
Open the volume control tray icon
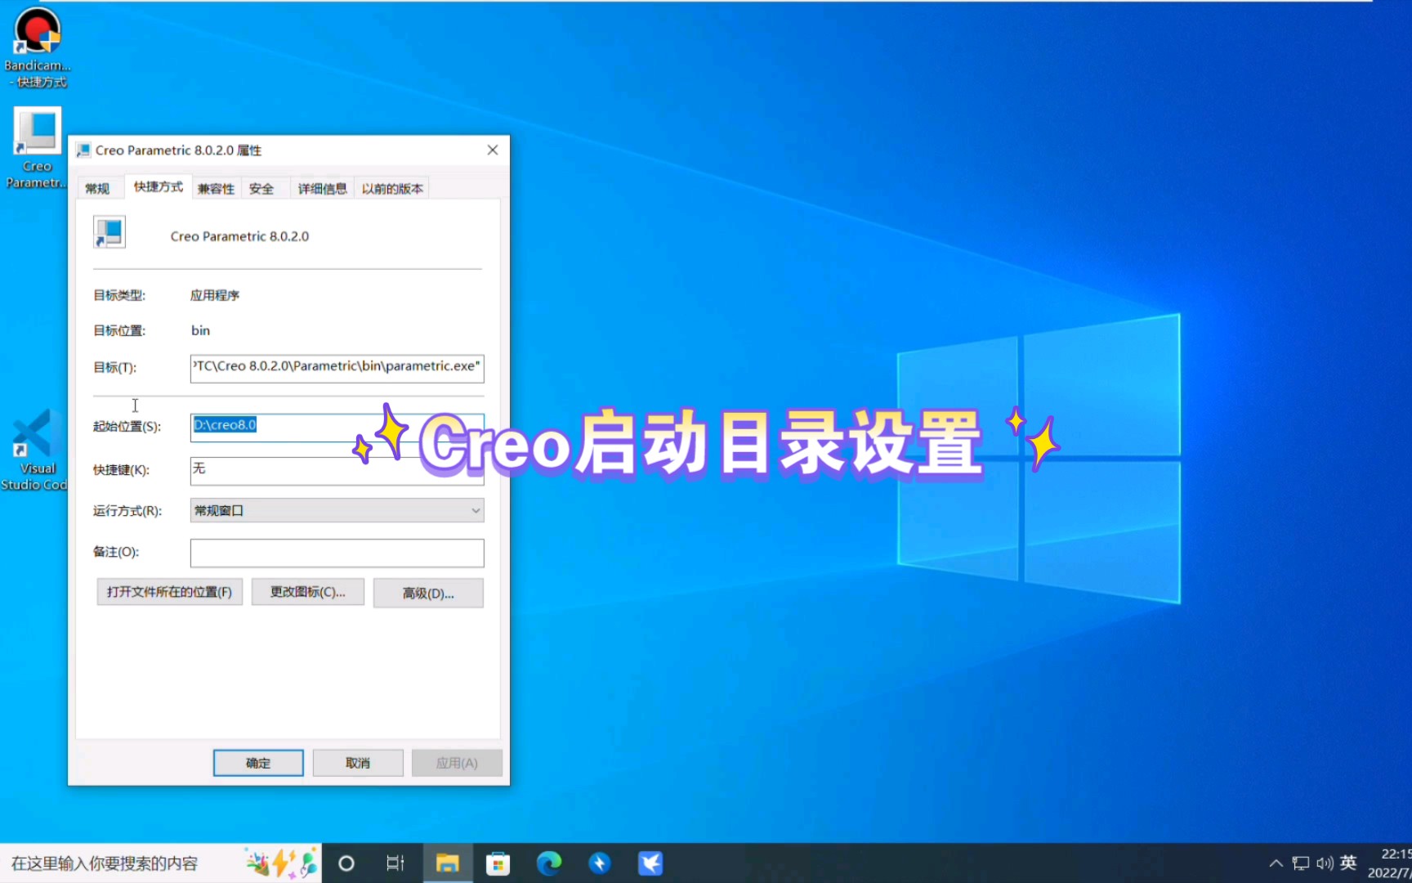[1325, 863]
